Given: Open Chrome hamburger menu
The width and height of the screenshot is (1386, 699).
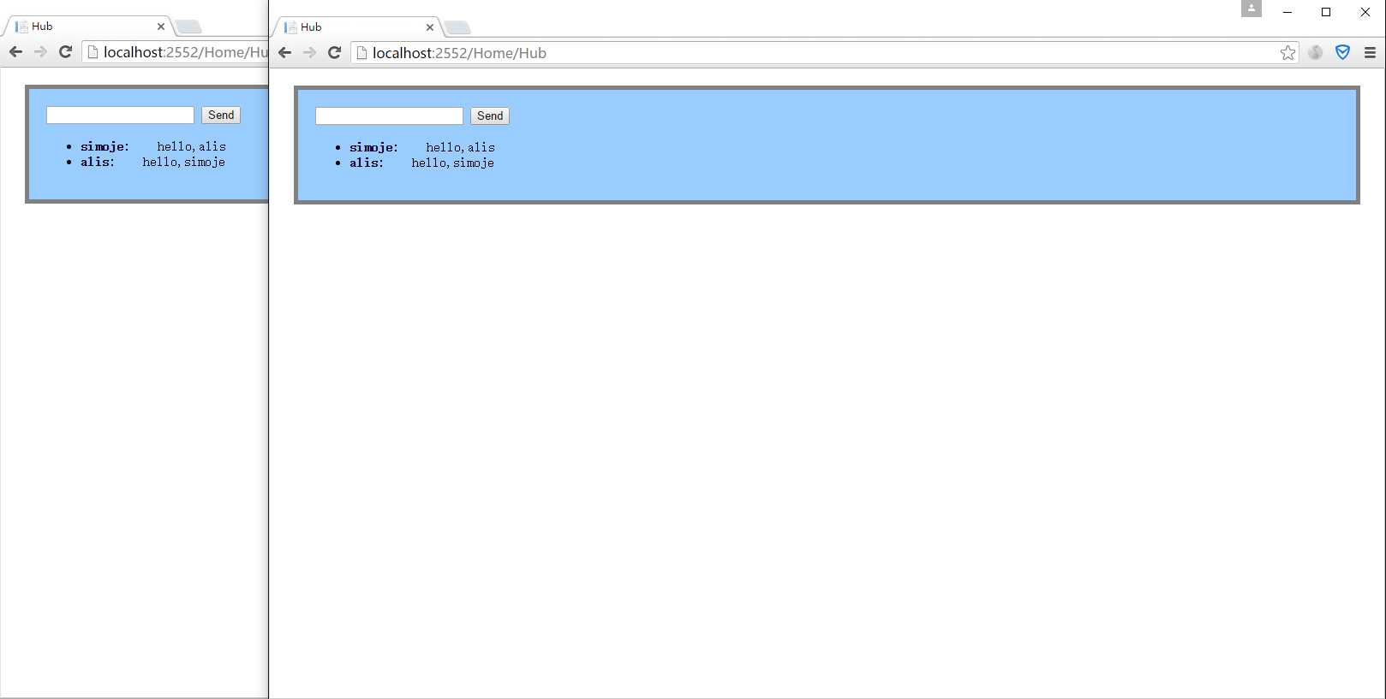Looking at the screenshot, I should click(x=1370, y=53).
